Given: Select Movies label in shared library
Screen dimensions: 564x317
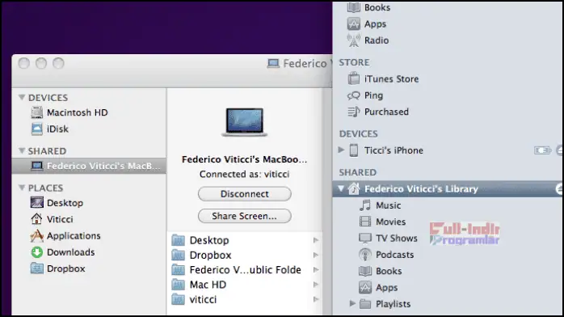Looking at the screenshot, I should (391, 222).
